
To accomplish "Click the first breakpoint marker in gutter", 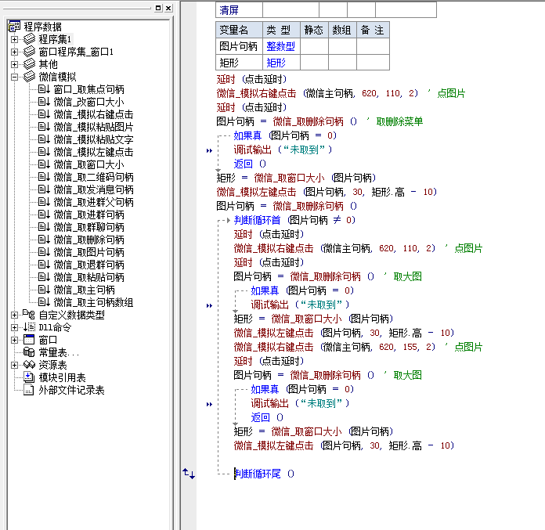I will click(x=209, y=150).
